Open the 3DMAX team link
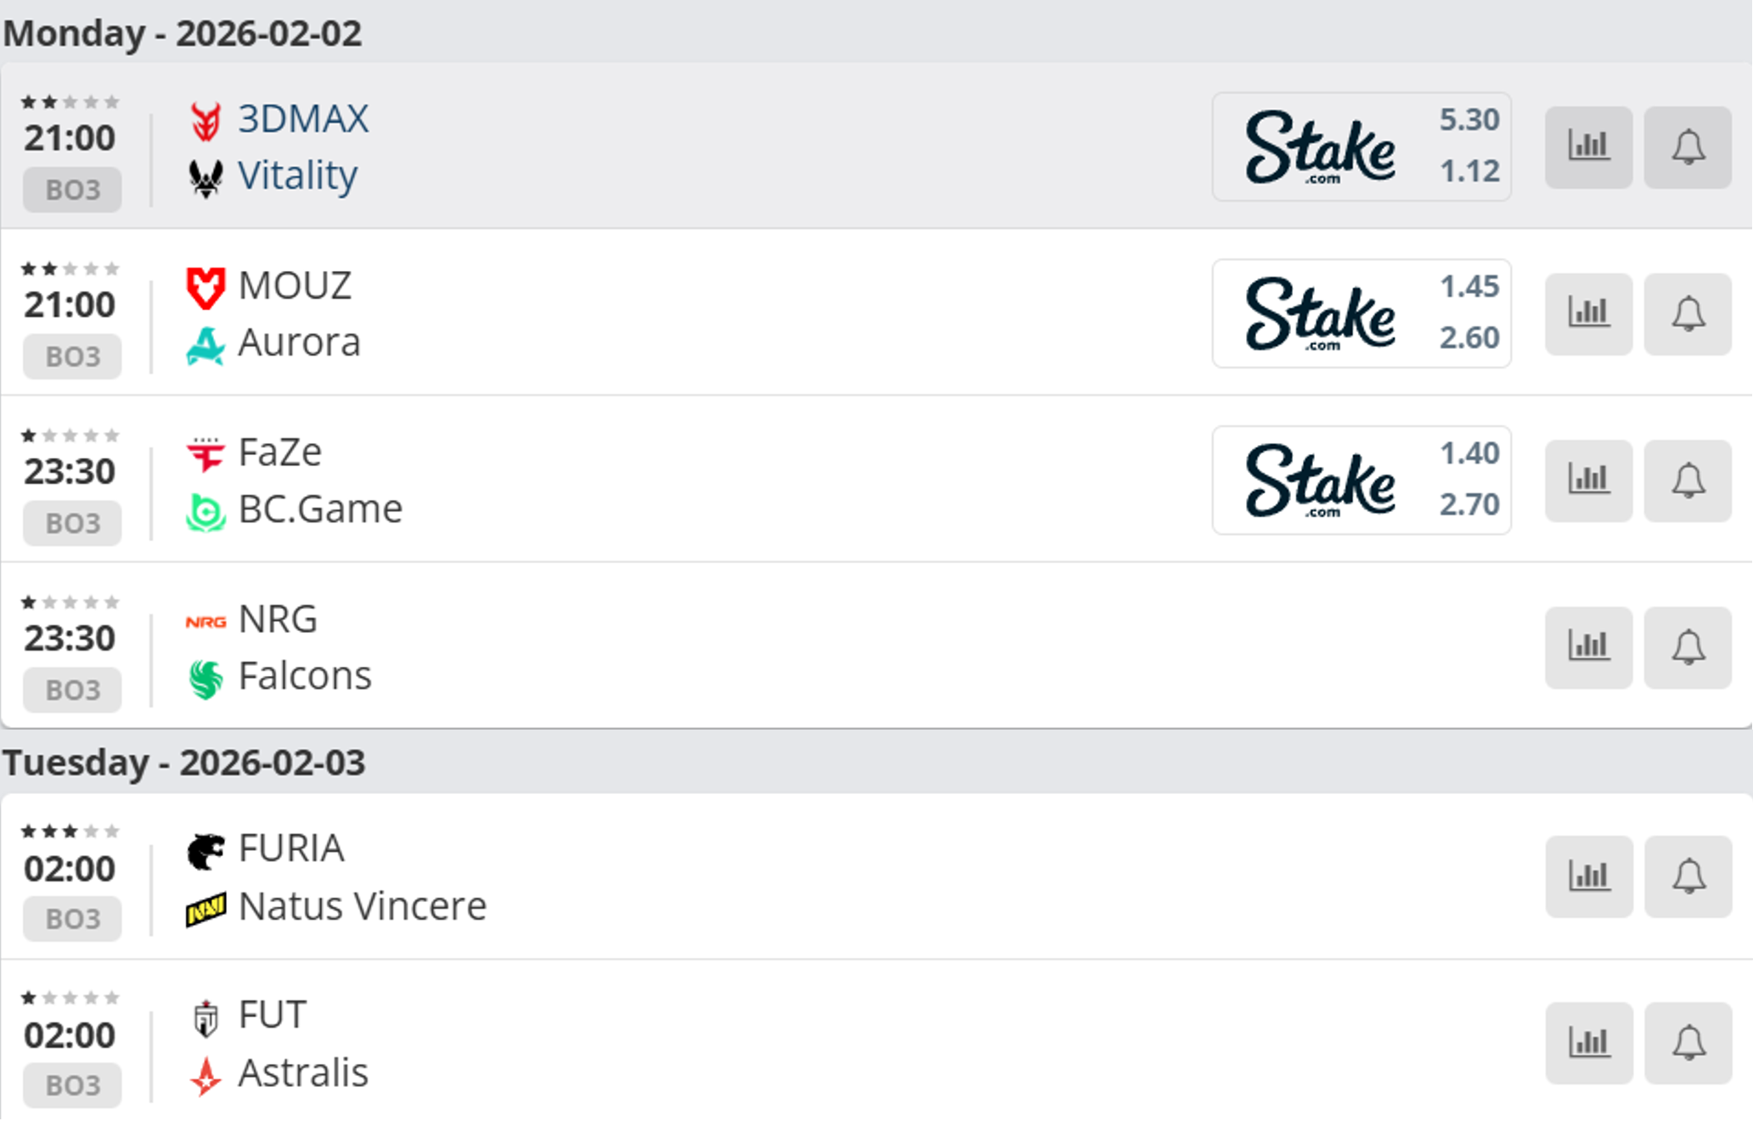This screenshot has width=1753, height=1121. (x=302, y=119)
